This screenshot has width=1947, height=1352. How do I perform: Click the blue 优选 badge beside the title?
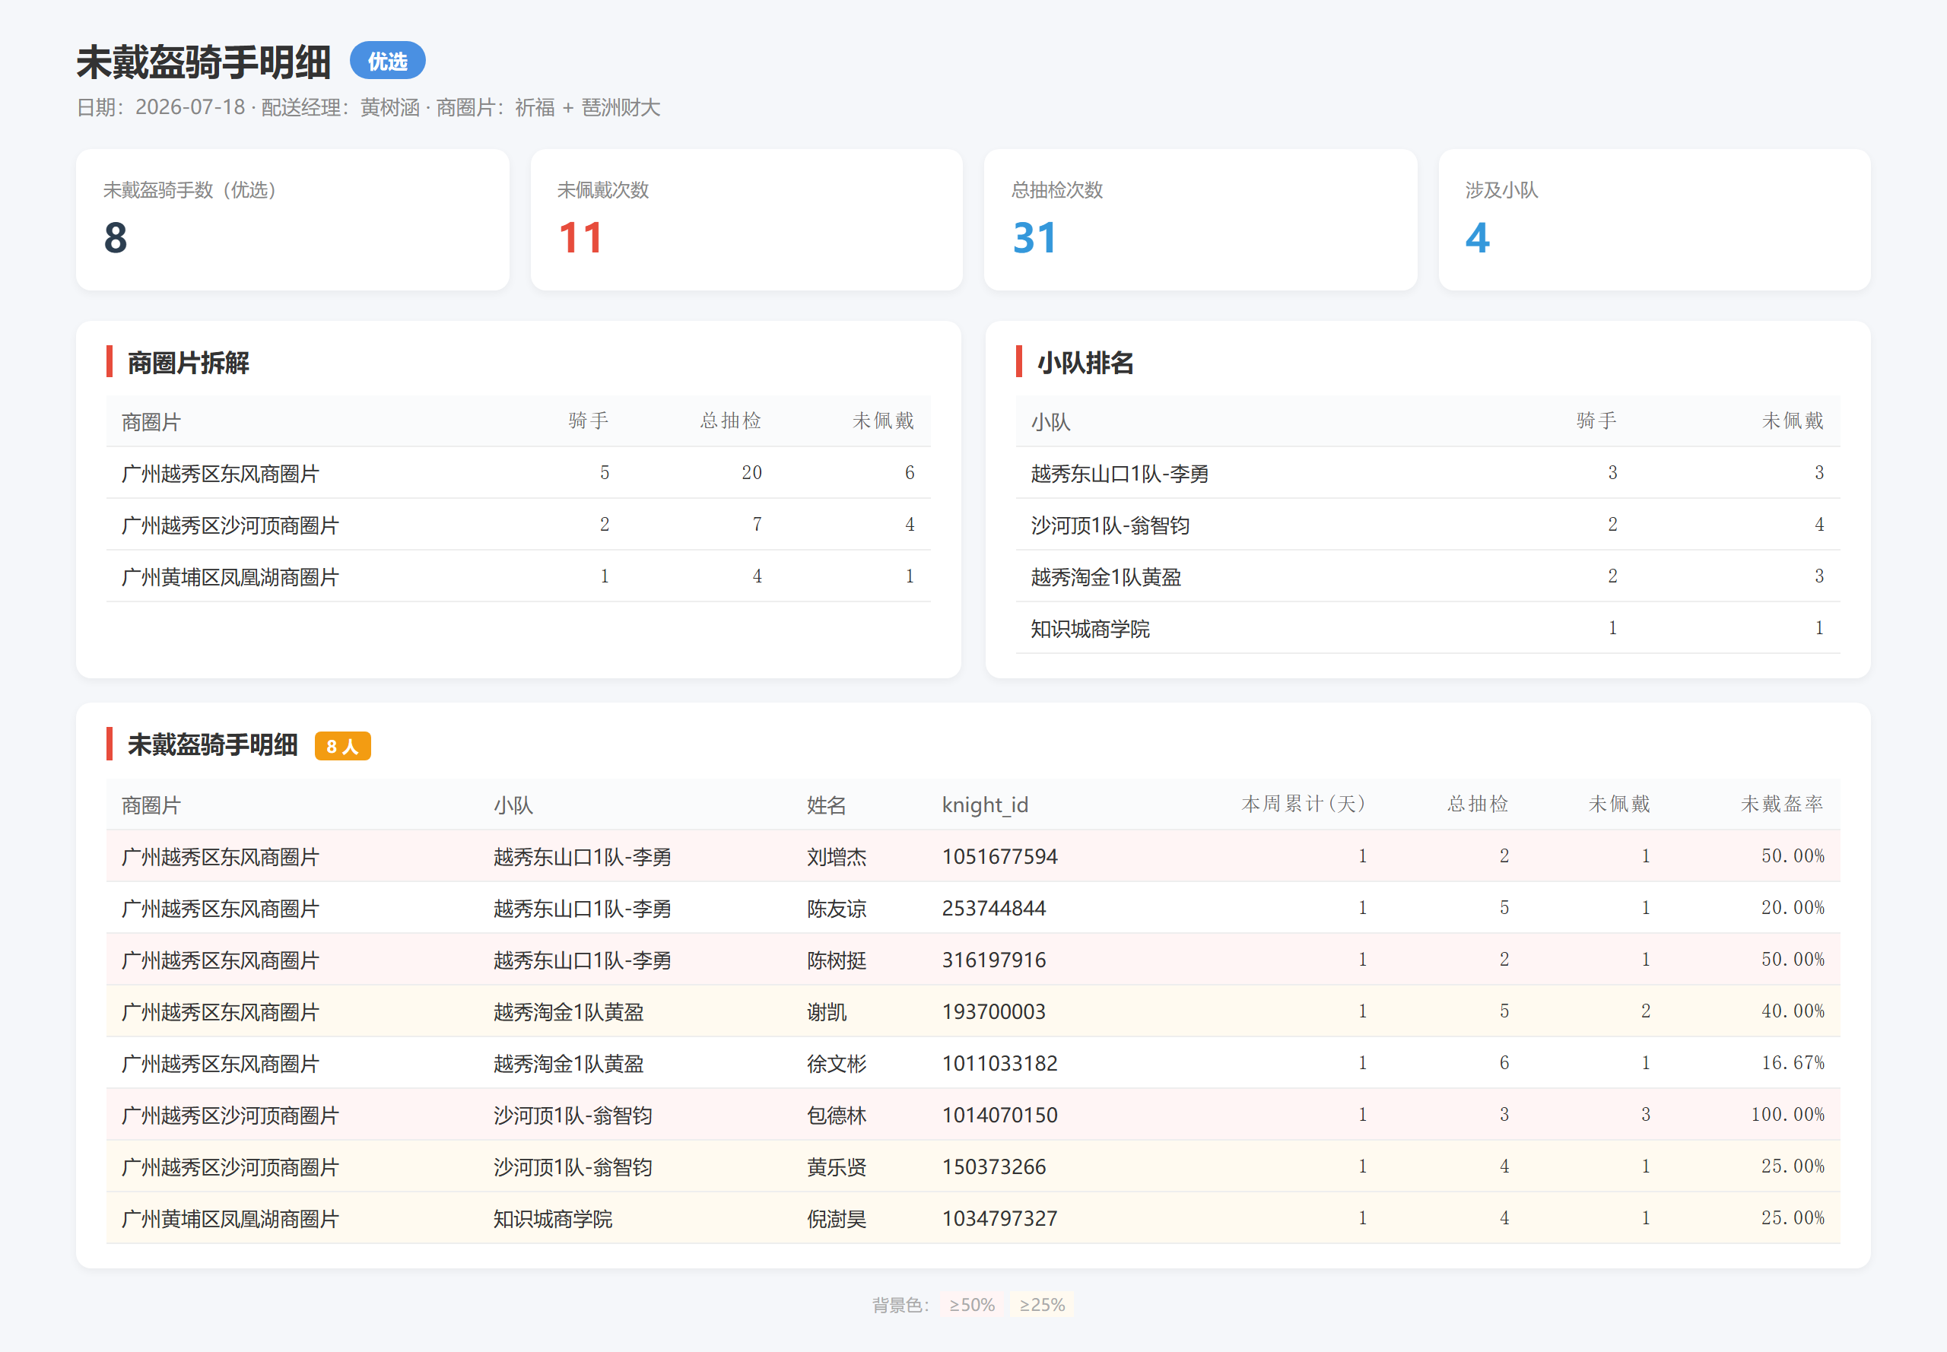[x=387, y=61]
